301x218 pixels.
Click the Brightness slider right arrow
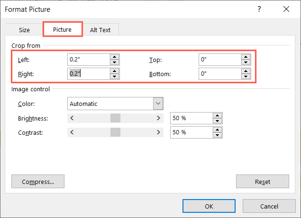(x=158, y=118)
